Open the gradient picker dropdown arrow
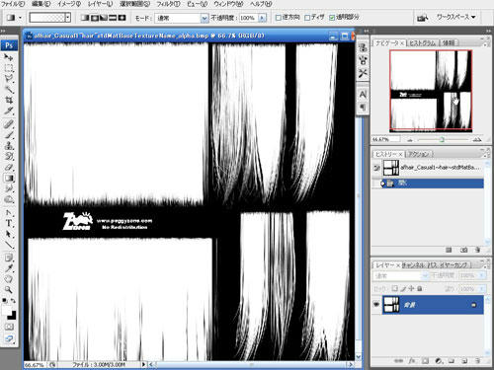This screenshot has height=370, width=494. click(67, 18)
